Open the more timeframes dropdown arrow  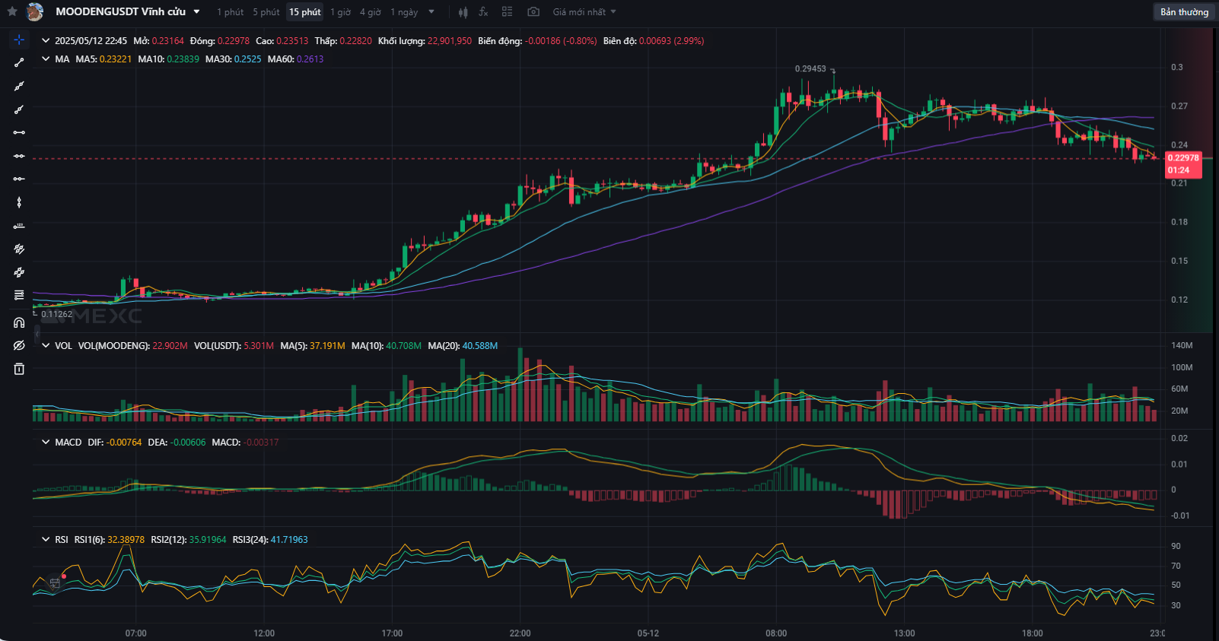click(x=431, y=12)
